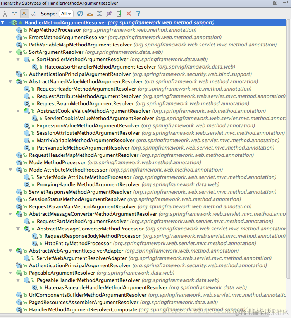Click abstract class icon beside AbstractNamedValueMethodArgumentResolver
Image resolution: width=291 pixels, height=318 pixels.
(x=19, y=82)
